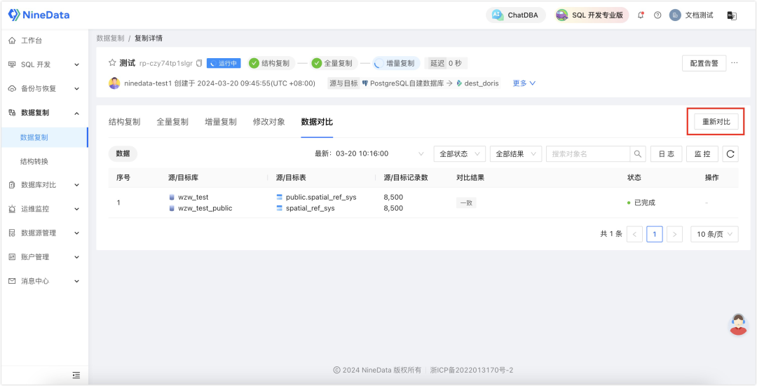Open the help question mark icon
This screenshot has height=386, width=757.
click(x=657, y=15)
